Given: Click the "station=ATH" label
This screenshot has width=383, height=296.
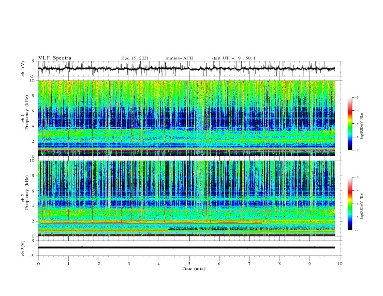Looking at the screenshot, I should click(x=179, y=58).
